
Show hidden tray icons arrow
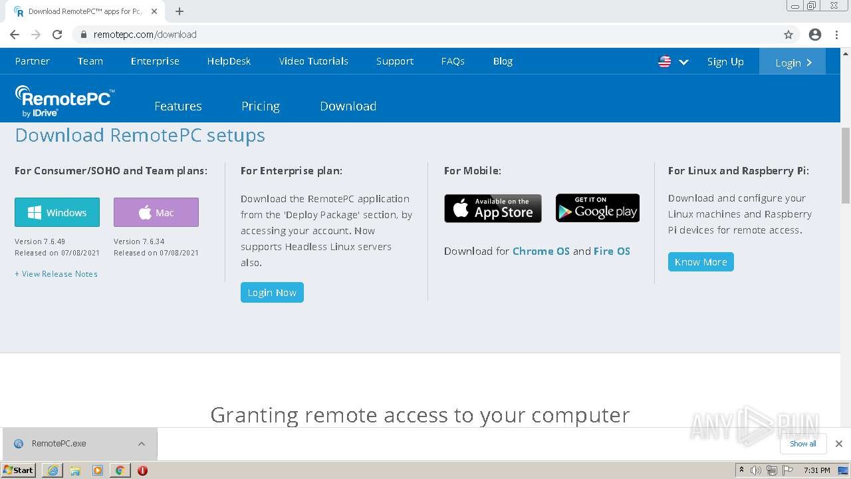(741, 470)
